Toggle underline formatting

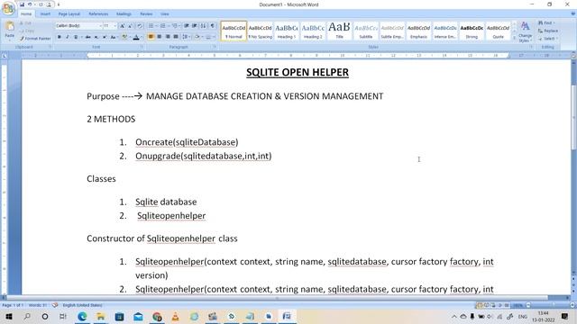(76, 37)
